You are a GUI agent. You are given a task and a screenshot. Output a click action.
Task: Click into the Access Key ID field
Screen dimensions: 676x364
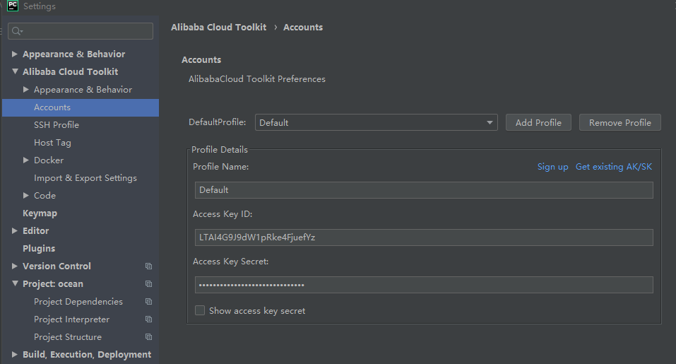[424, 237]
